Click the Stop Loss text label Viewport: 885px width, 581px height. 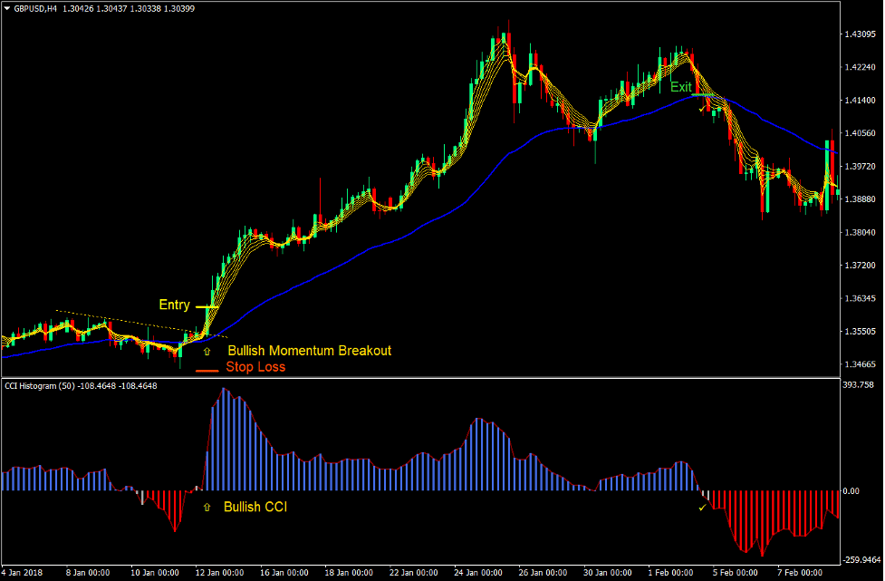(x=255, y=366)
